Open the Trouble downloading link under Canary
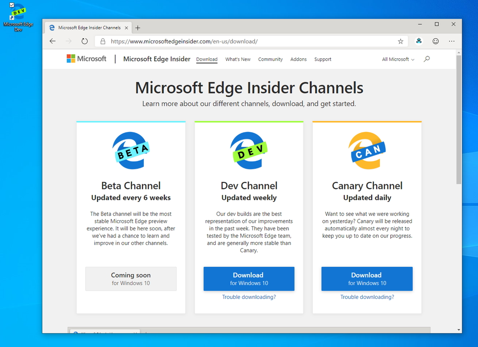Viewport: 478px width, 347px height. tap(366, 297)
